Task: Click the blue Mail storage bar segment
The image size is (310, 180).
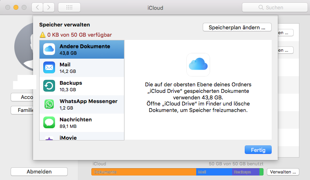Action: click(214, 172)
